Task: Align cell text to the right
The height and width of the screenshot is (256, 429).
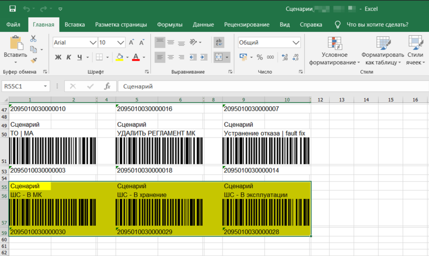Action: click(x=181, y=57)
